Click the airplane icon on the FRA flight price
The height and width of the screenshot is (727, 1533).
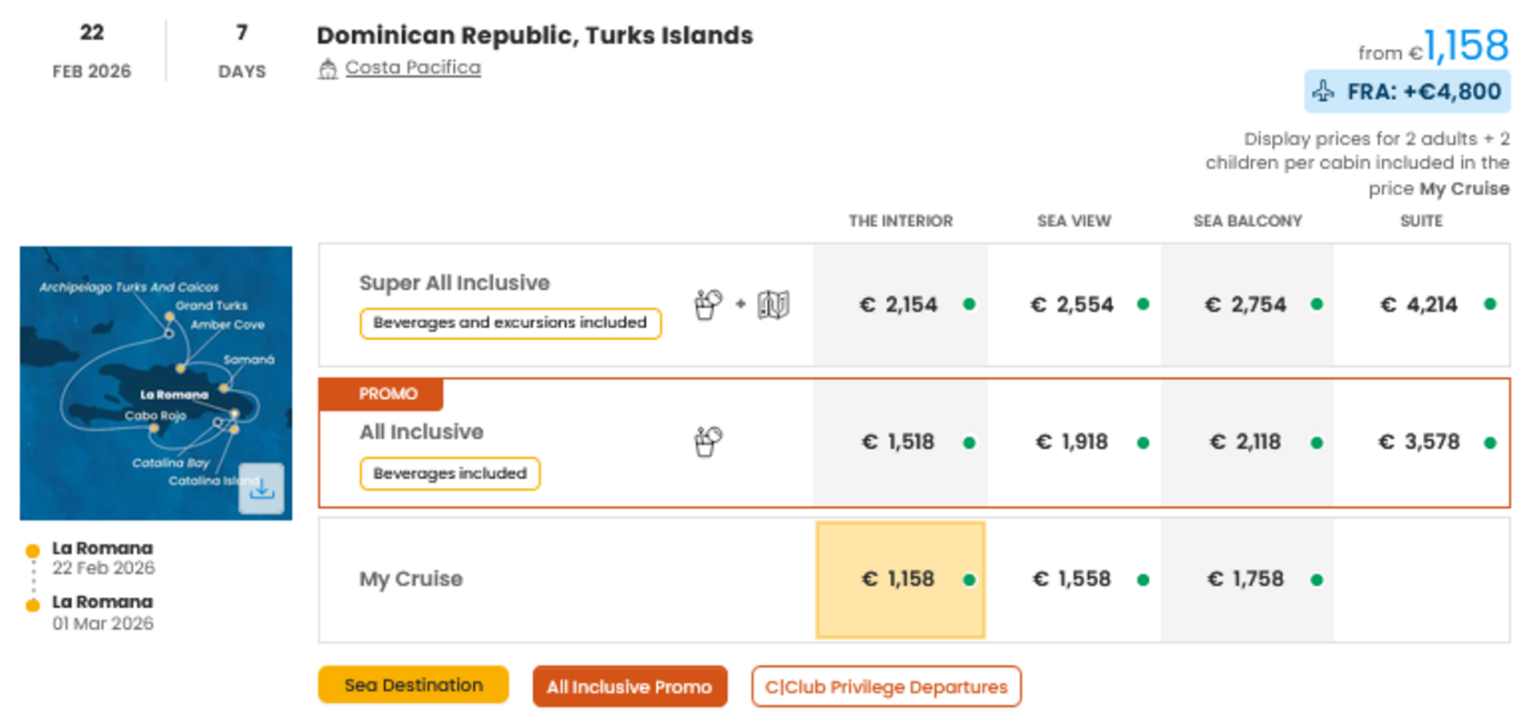(x=1325, y=91)
